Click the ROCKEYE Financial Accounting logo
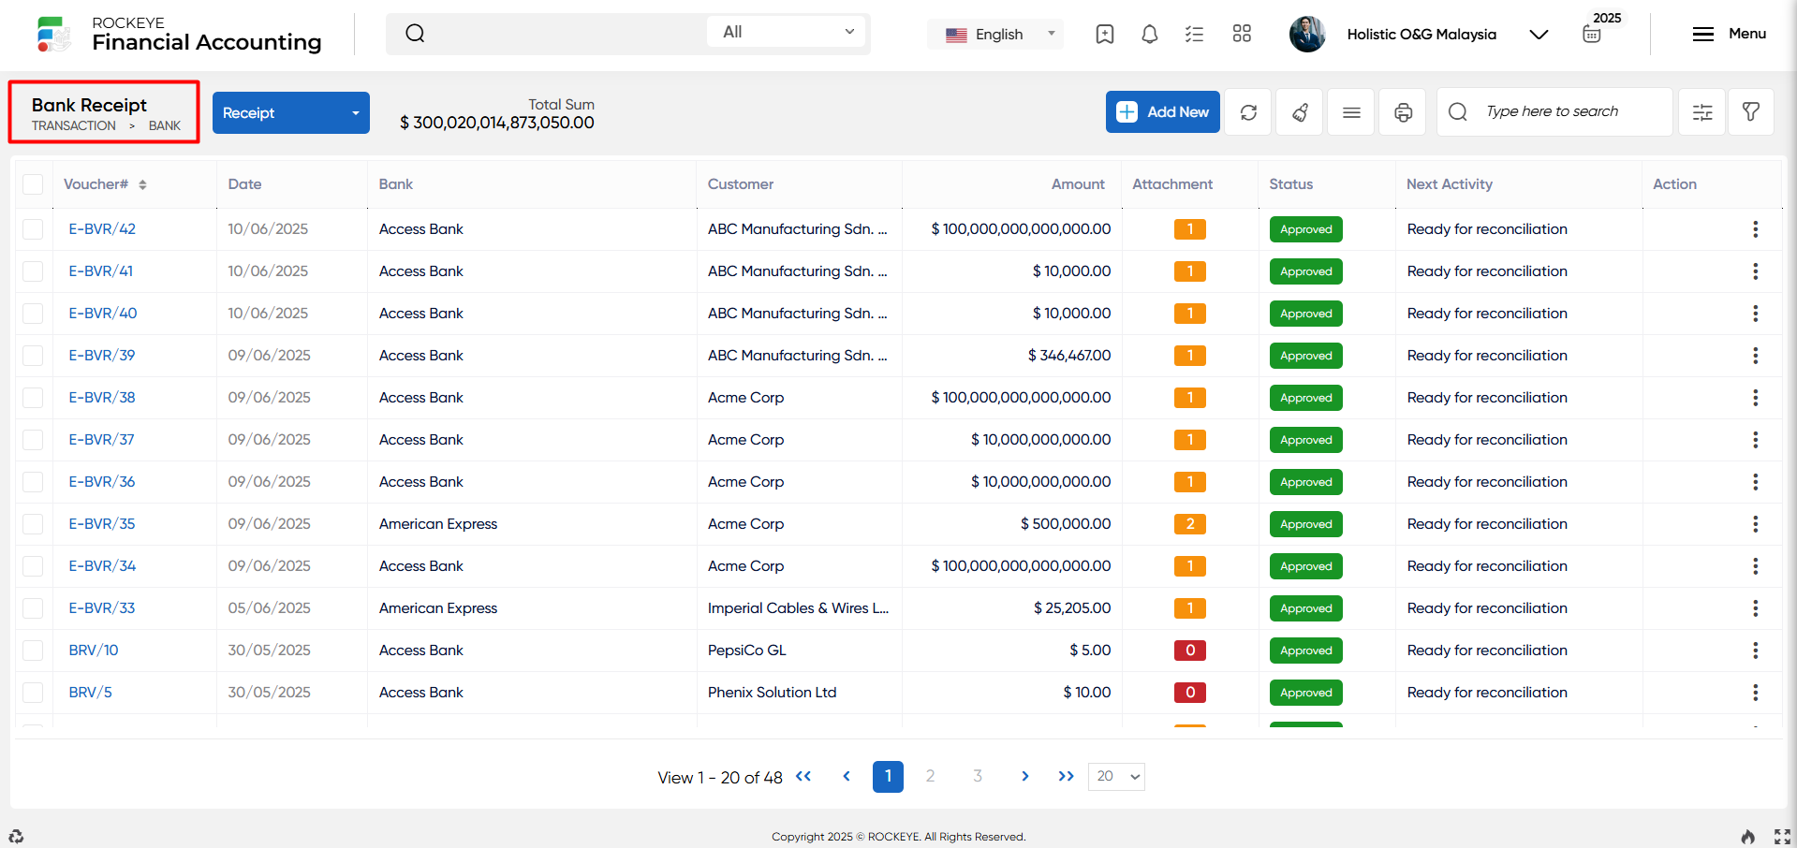1797x848 pixels. click(x=178, y=34)
